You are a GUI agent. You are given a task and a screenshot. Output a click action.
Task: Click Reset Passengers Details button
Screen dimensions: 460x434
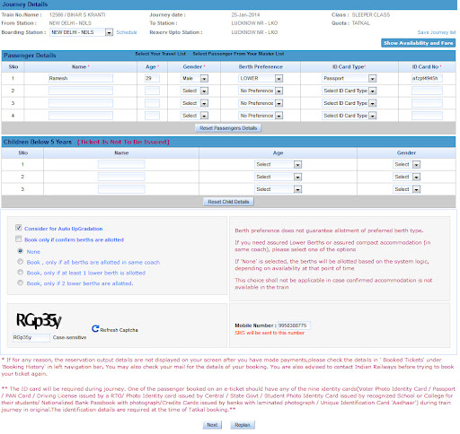click(x=228, y=128)
